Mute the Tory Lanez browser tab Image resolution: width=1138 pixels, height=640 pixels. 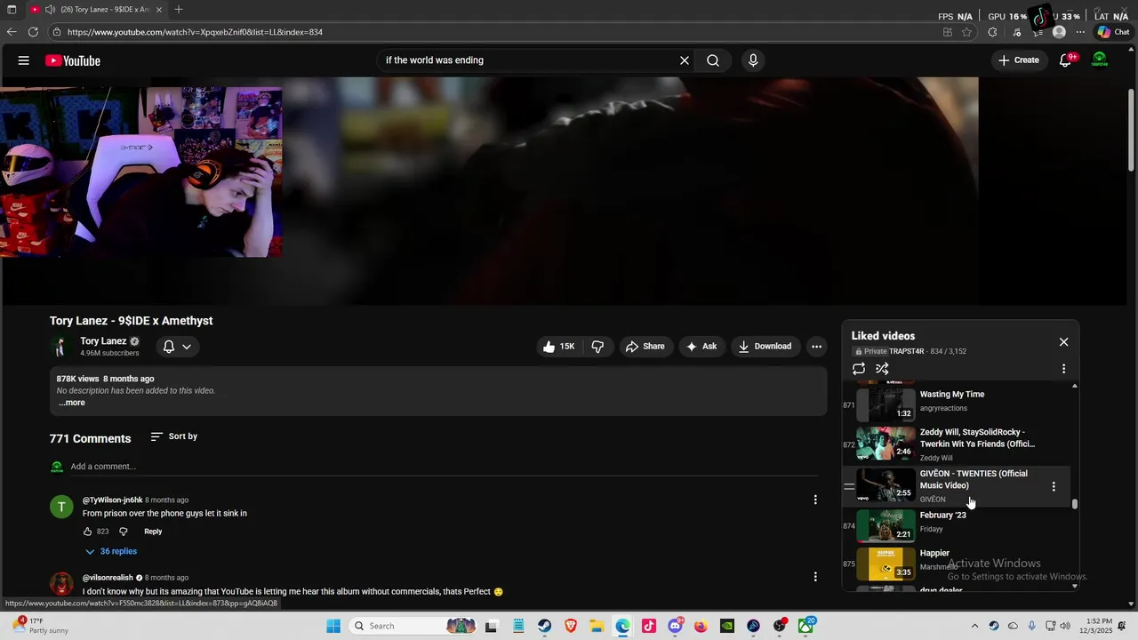[x=50, y=9]
